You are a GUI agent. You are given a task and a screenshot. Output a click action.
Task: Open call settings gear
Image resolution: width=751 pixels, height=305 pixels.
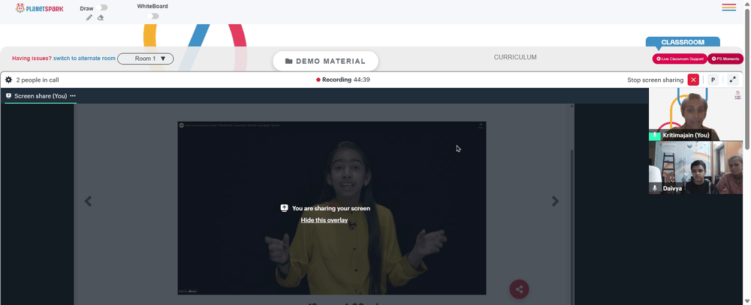pos(8,80)
